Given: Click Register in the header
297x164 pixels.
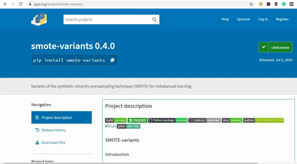Looking at the screenshot, I should pos(282,19).
